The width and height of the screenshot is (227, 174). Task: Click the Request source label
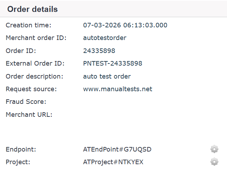click(x=31, y=89)
